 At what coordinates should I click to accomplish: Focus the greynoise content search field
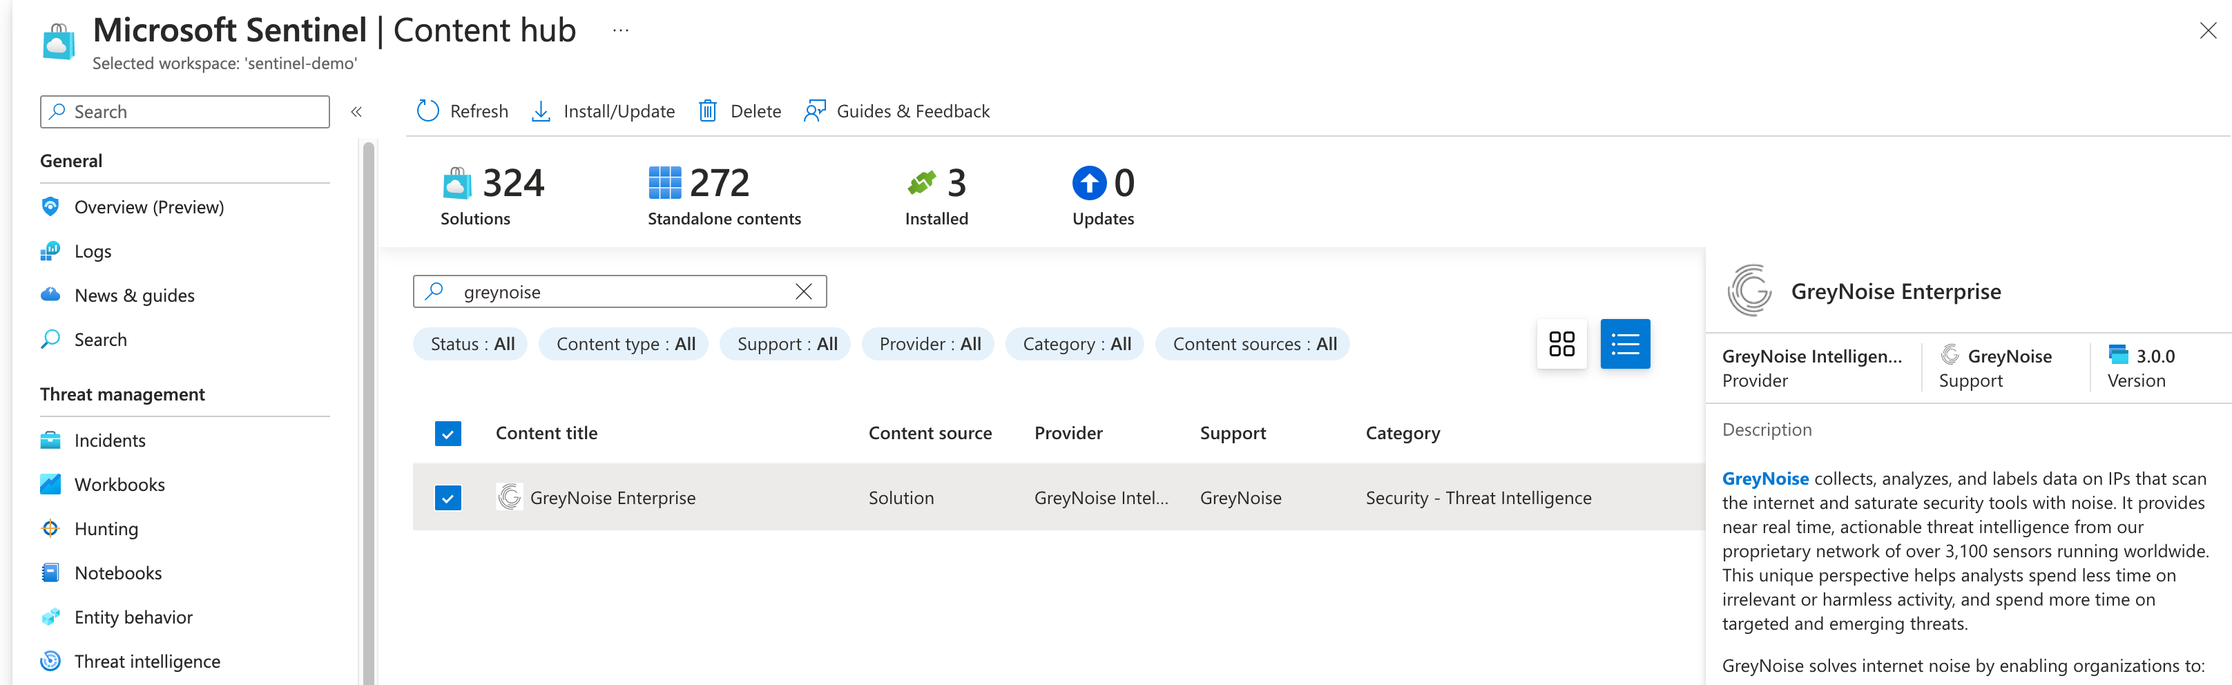pos(619,292)
